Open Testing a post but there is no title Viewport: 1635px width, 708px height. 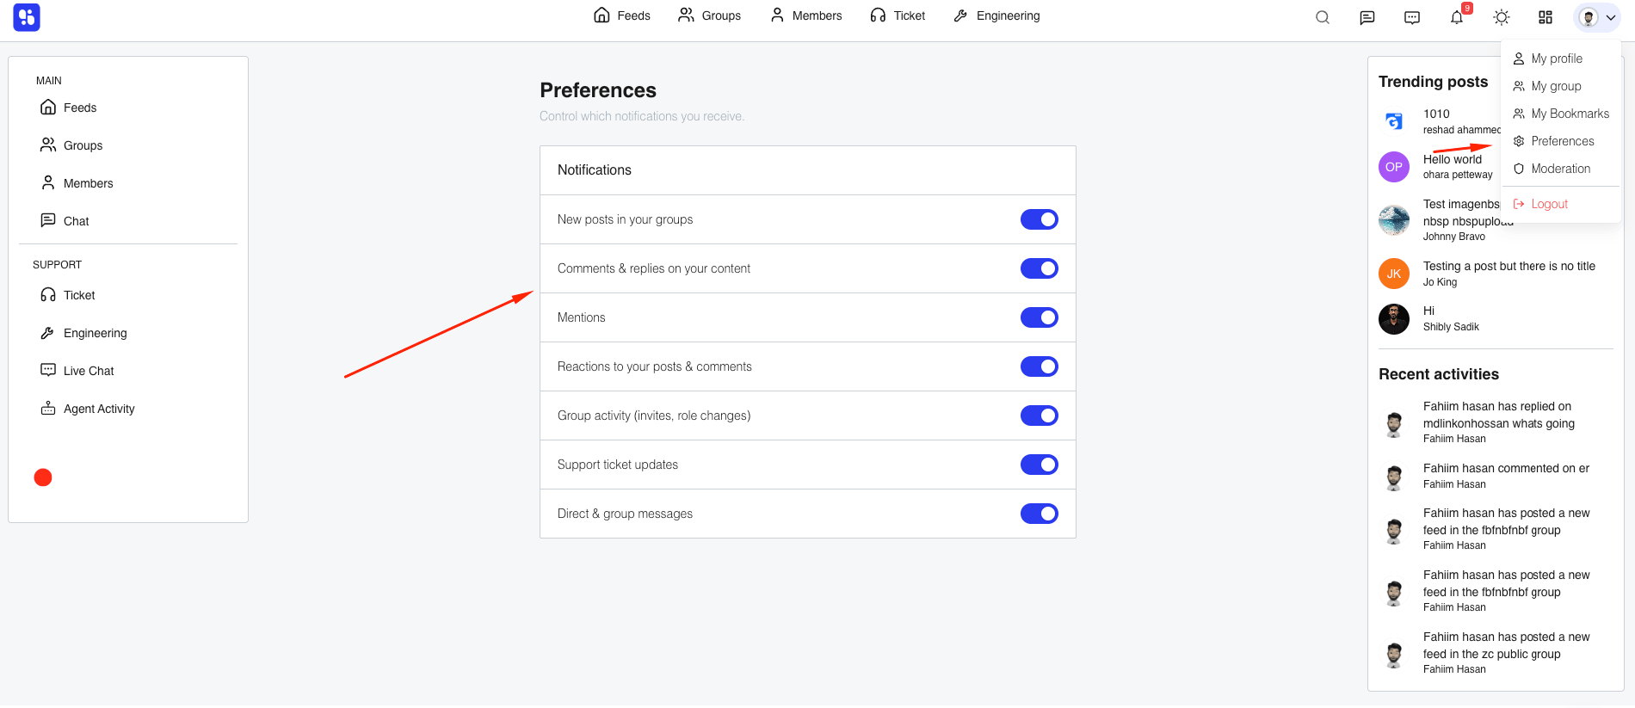point(1509,266)
